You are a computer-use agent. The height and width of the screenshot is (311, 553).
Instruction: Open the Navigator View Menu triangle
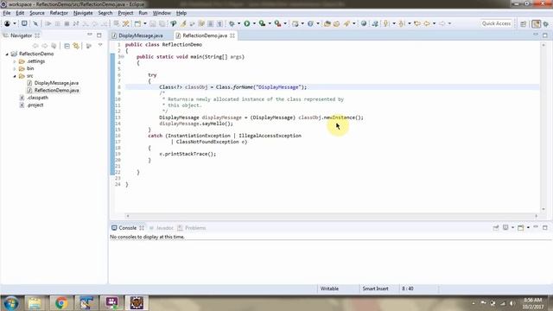coord(100,45)
